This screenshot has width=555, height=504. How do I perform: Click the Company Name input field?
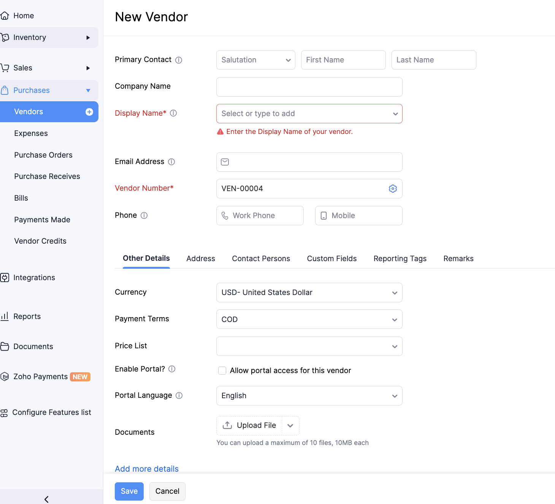tap(309, 87)
